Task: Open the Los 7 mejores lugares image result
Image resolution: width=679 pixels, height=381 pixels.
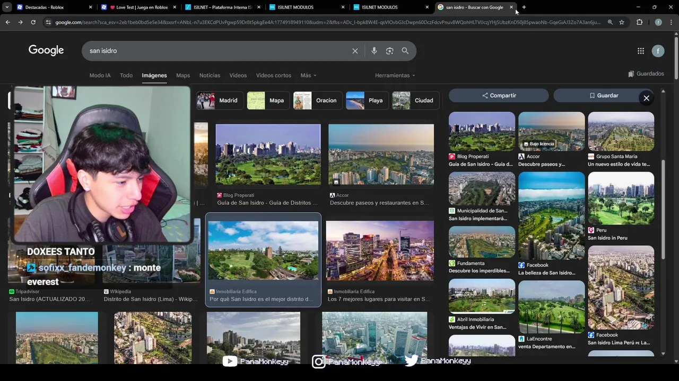Action: point(380,250)
